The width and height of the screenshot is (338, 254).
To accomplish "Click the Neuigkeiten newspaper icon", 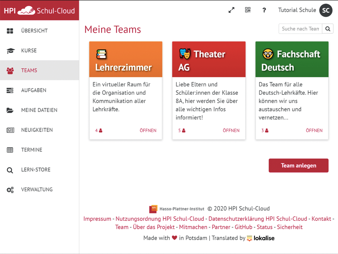I will tap(10, 130).
